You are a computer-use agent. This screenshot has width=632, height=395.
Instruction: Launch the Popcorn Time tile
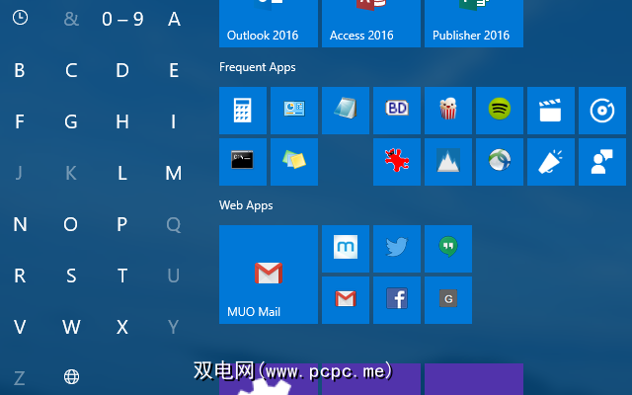coord(448,110)
